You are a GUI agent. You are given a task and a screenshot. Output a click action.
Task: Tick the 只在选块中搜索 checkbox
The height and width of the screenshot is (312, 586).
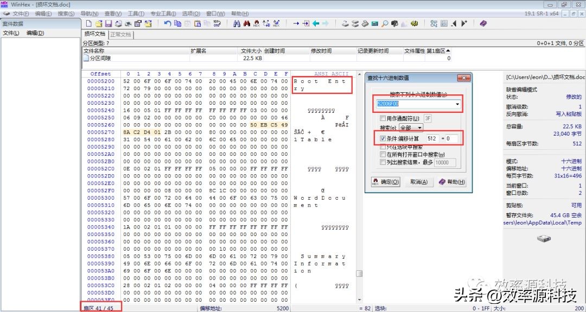(x=383, y=147)
